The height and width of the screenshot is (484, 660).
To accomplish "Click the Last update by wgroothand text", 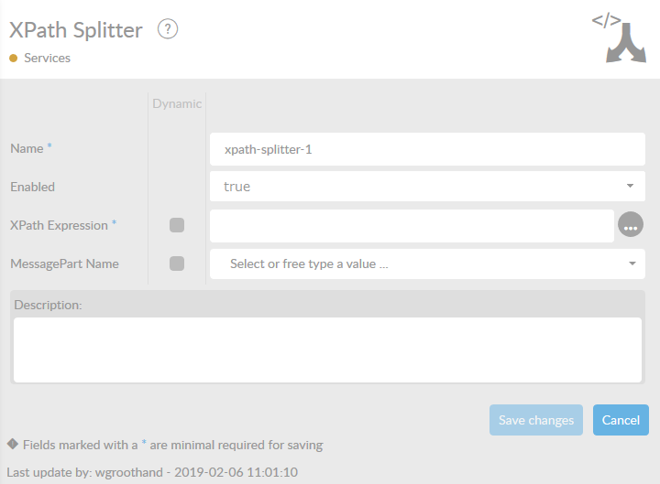I will [152, 472].
